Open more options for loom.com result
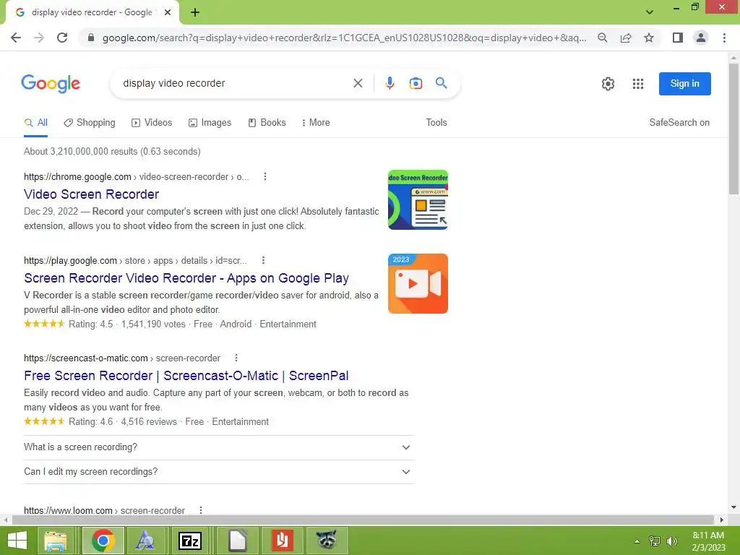Screen dimensions: 740x555 click(x=201, y=511)
